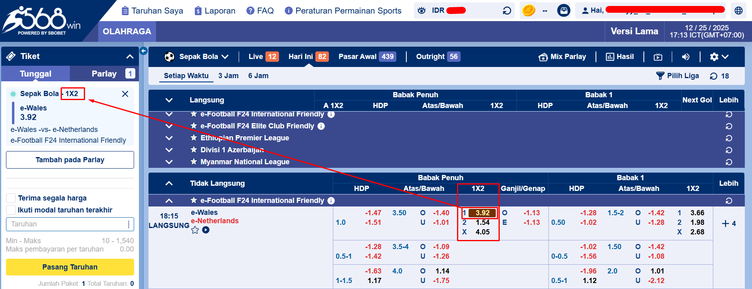Screen dimensions: 752x289
Task: Select Hari Ini tab
Action: tap(308, 57)
